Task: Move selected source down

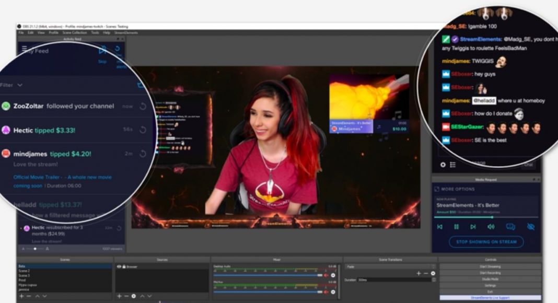Action: [x=149, y=296]
